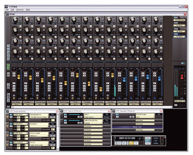Screen dimensions: 193x155
Task: Click the speaker icon at bottom of left panel
Action: (8, 101)
